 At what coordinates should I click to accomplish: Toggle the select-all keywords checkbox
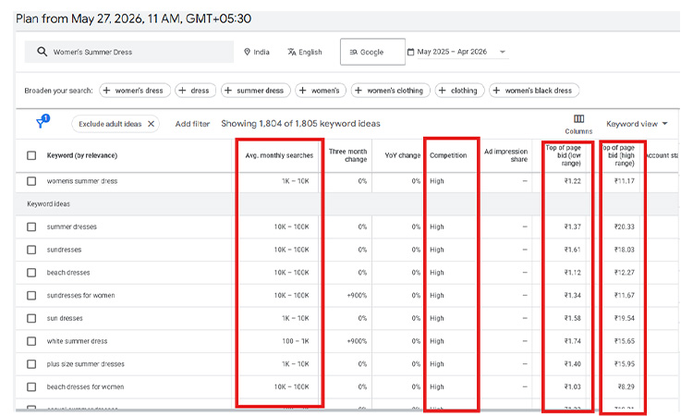pos(31,155)
